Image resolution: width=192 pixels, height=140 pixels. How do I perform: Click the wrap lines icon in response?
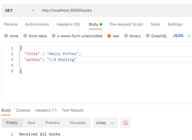pos(125,123)
